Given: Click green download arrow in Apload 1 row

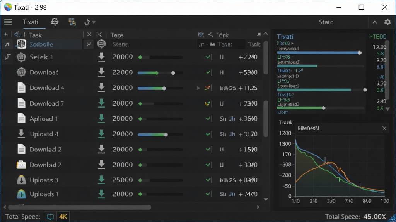Looking at the screenshot, I should pos(101,119).
